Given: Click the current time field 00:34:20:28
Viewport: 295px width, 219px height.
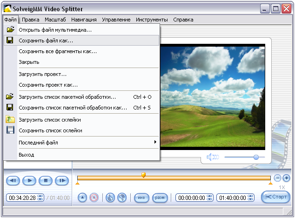Looking at the screenshot, I should [25, 198].
